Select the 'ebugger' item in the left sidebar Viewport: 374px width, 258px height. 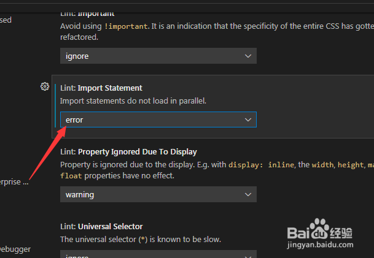coord(15,249)
